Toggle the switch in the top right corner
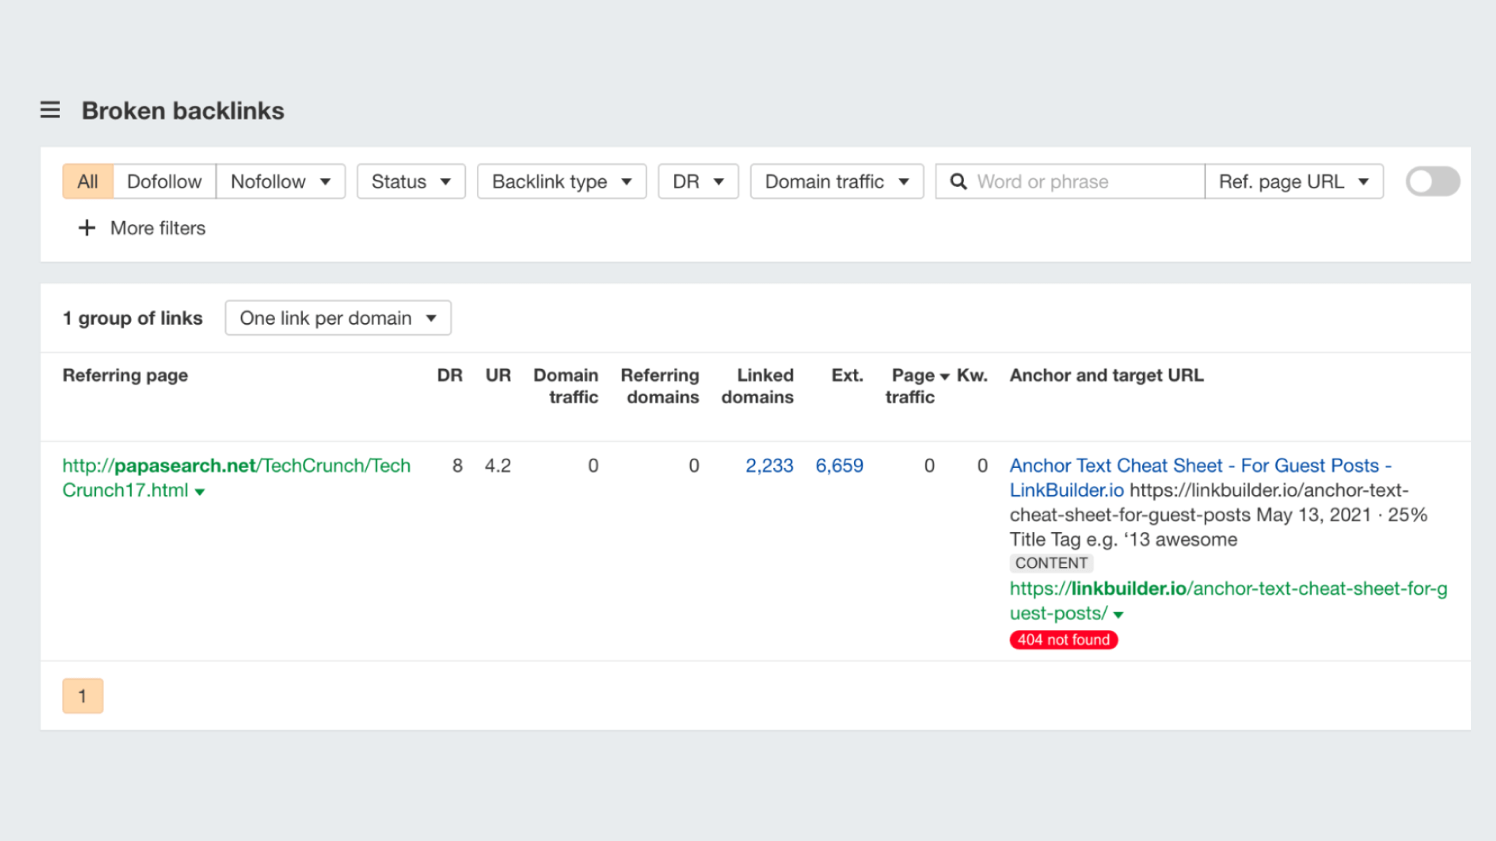Viewport: 1496px width, 841px height. tap(1432, 181)
